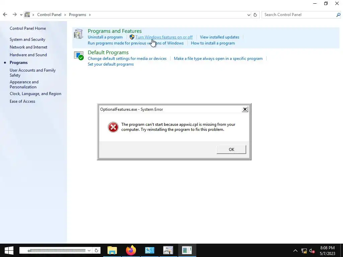
Task: Open the Programs and Features heading
Action: 115,31
